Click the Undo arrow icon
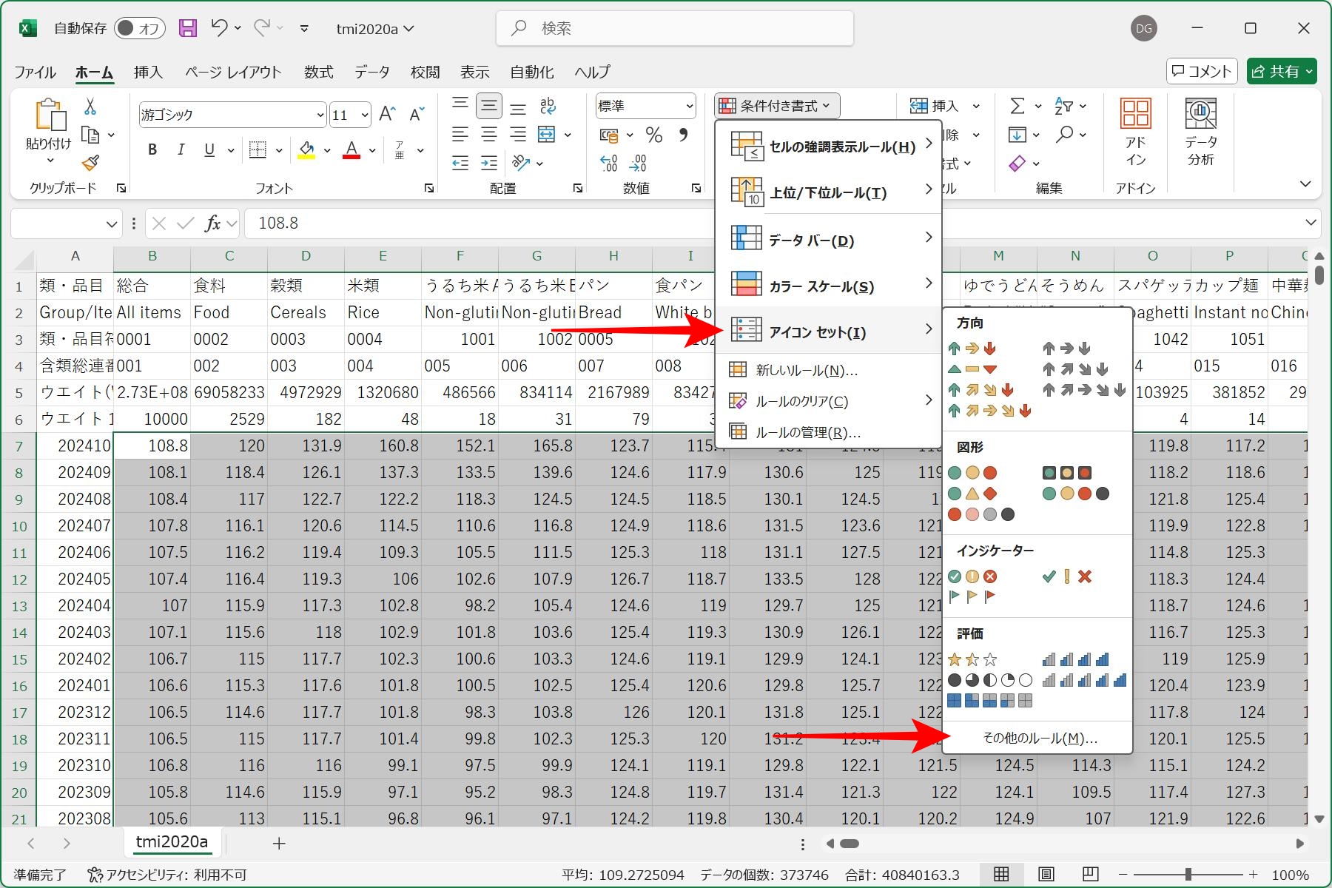Screen dimensions: 1332x888 click(219, 27)
